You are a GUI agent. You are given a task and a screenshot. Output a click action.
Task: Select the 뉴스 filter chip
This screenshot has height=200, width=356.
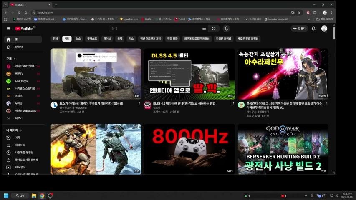pos(78,39)
